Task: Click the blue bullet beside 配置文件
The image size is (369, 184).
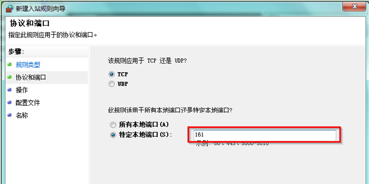Action: click(10, 103)
